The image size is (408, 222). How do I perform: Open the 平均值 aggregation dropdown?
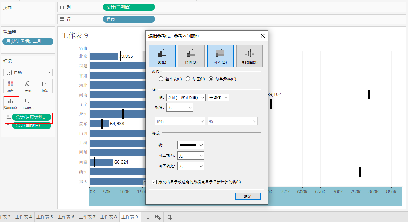tap(218, 97)
